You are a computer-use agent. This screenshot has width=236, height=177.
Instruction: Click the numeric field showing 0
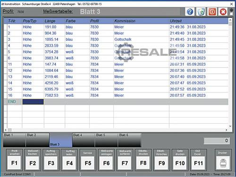(217, 141)
